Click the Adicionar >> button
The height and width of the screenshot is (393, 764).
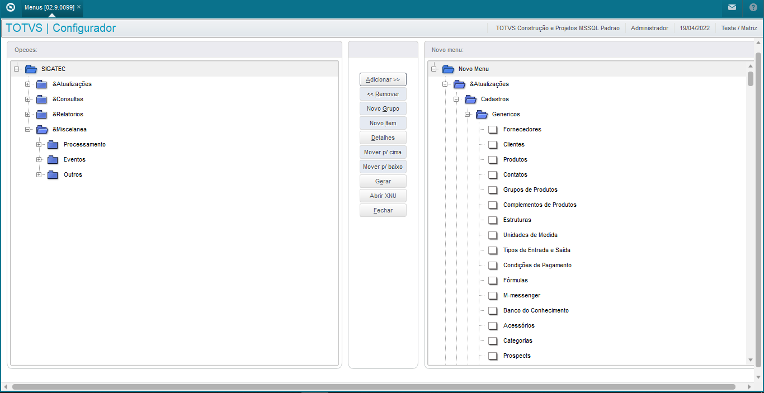[383, 79]
